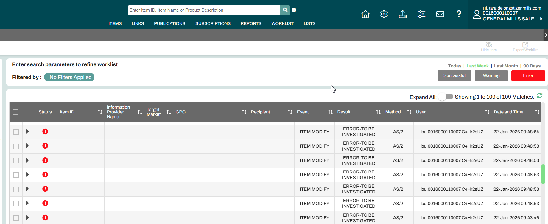This screenshot has height=224, width=548.
Task: Sort by Item ID column arrows
Action: 100,112
